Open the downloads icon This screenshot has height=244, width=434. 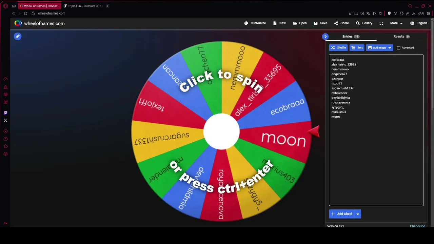point(414,13)
